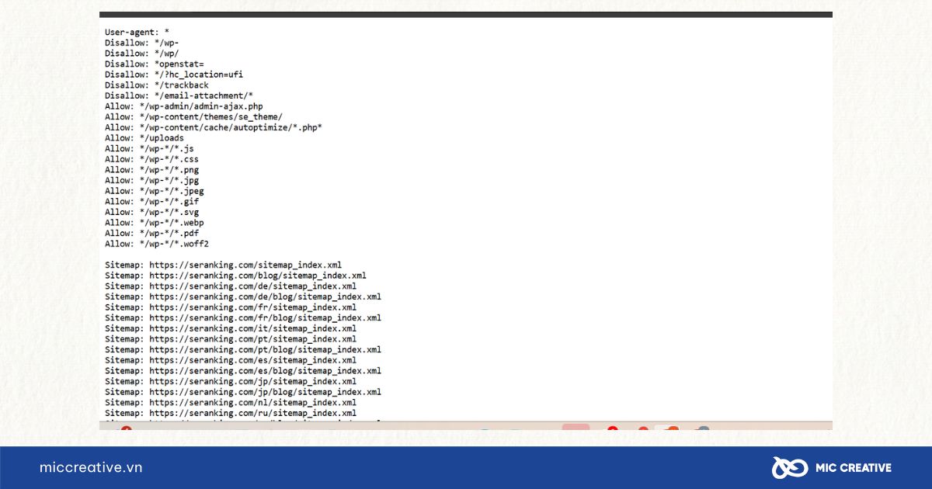Click the 'Allow: */wp-*/*.js' rule
932x489 pixels.
[x=149, y=148]
